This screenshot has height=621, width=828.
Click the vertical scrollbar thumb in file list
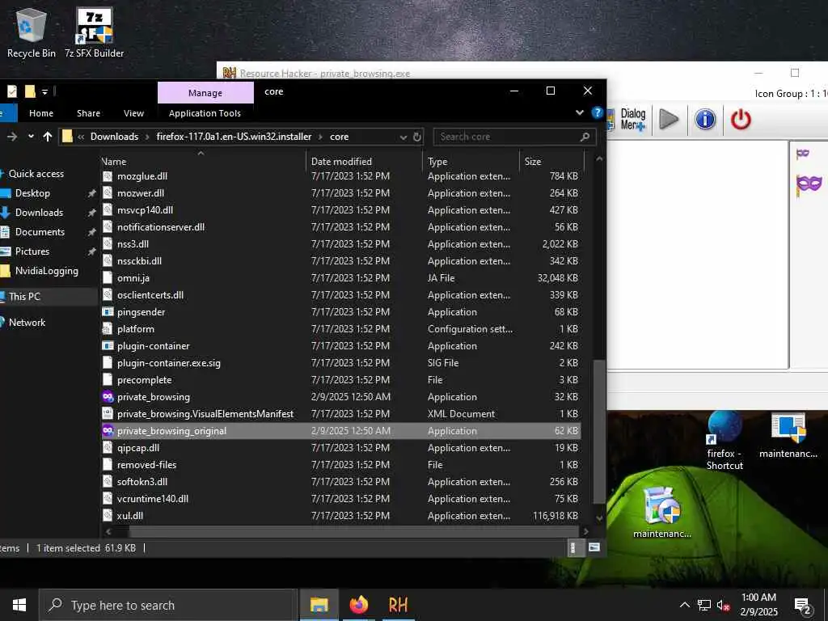pyautogui.click(x=599, y=432)
